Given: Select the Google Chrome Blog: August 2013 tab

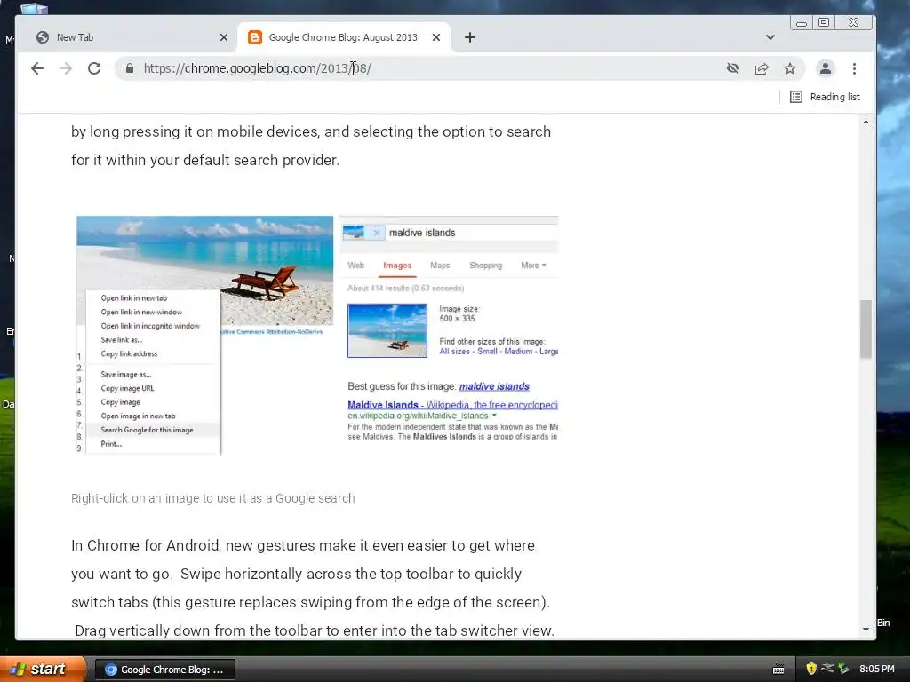Looking at the screenshot, I should coord(343,37).
